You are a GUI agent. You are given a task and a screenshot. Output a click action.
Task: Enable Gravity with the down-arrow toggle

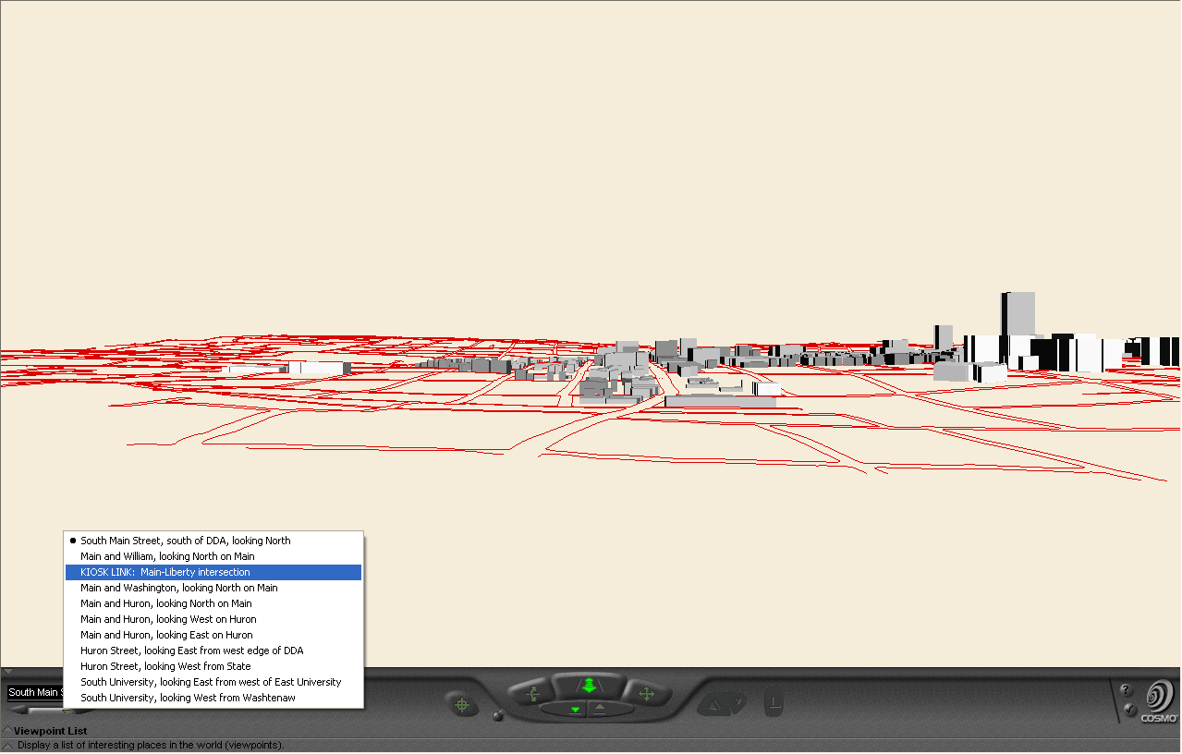575,710
